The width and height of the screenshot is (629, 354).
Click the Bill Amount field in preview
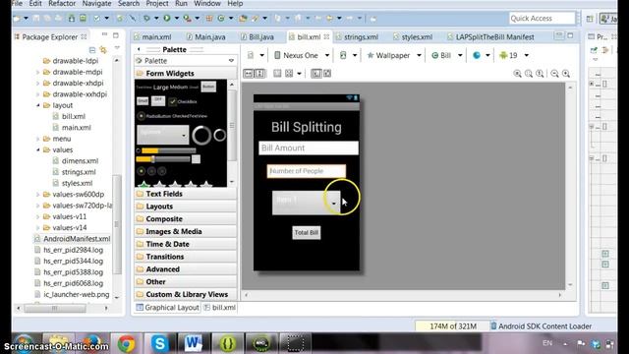click(x=309, y=147)
